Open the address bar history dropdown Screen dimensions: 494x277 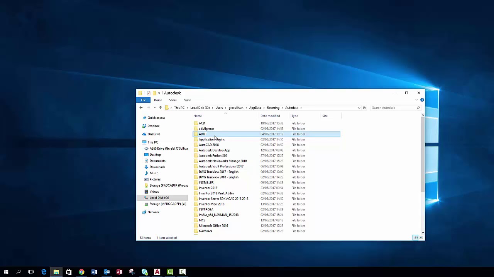359,108
